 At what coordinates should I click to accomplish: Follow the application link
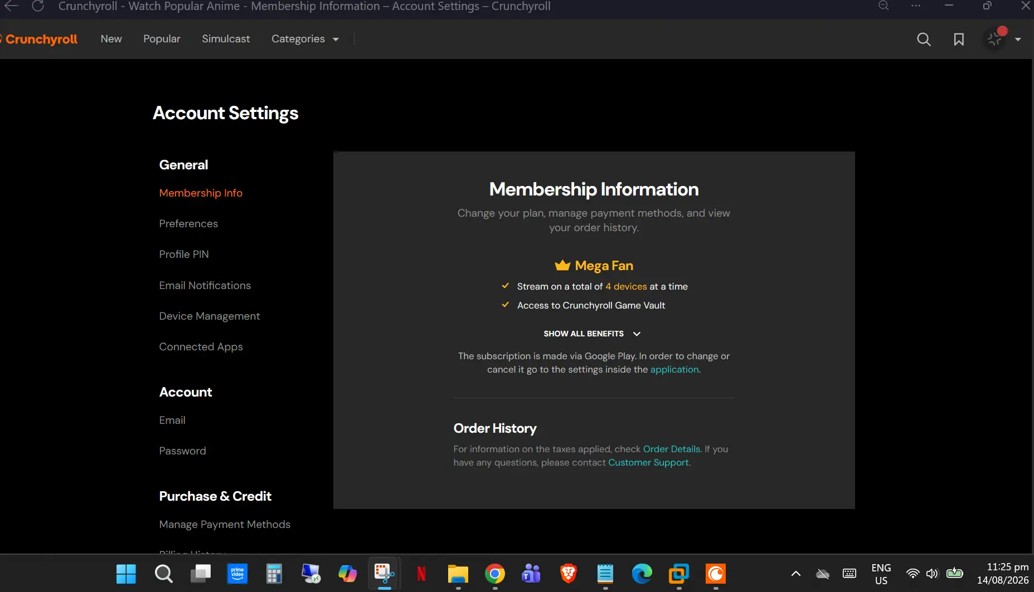click(674, 369)
